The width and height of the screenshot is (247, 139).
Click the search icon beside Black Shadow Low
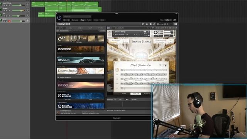pyautogui.click(x=160, y=65)
